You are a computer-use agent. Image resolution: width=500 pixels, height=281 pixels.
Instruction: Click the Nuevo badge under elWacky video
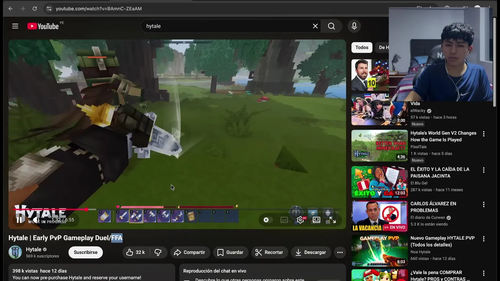click(418, 124)
